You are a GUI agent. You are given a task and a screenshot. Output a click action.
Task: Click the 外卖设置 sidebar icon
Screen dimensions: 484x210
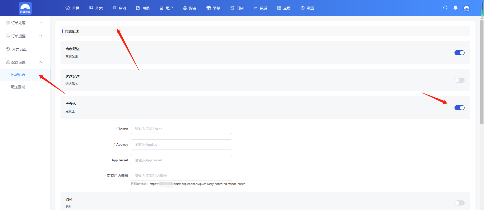pyautogui.click(x=8, y=49)
